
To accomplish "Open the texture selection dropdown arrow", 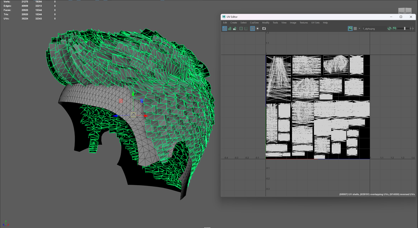I will tap(359, 28).
